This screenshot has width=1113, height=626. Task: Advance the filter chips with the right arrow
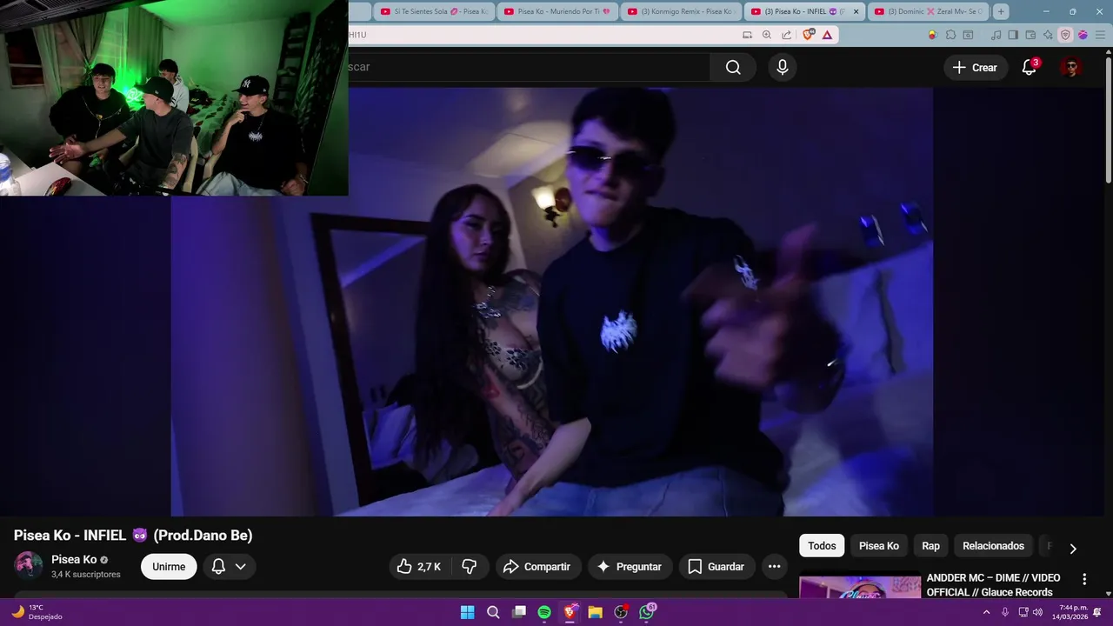click(1072, 549)
